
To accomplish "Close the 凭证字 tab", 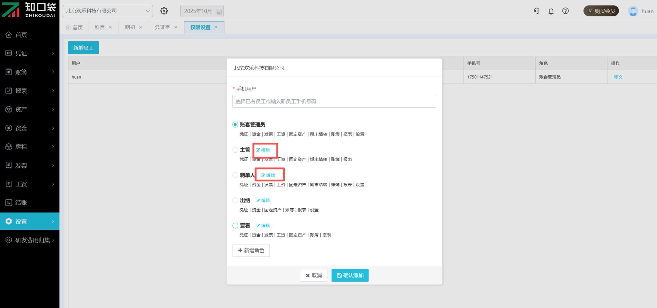I will [x=176, y=27].
